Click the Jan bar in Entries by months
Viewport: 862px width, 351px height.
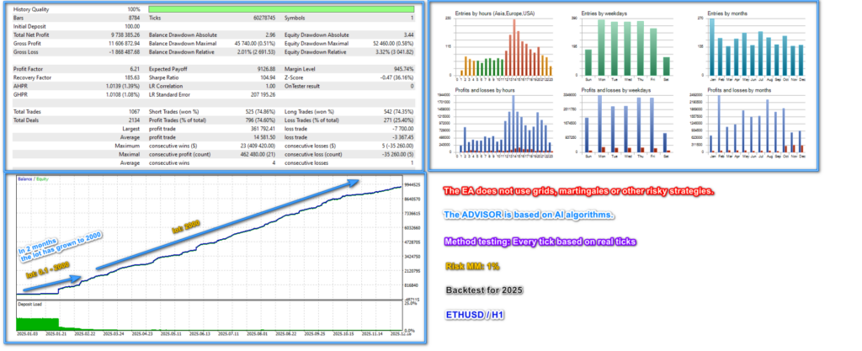(x=712, y=46)
